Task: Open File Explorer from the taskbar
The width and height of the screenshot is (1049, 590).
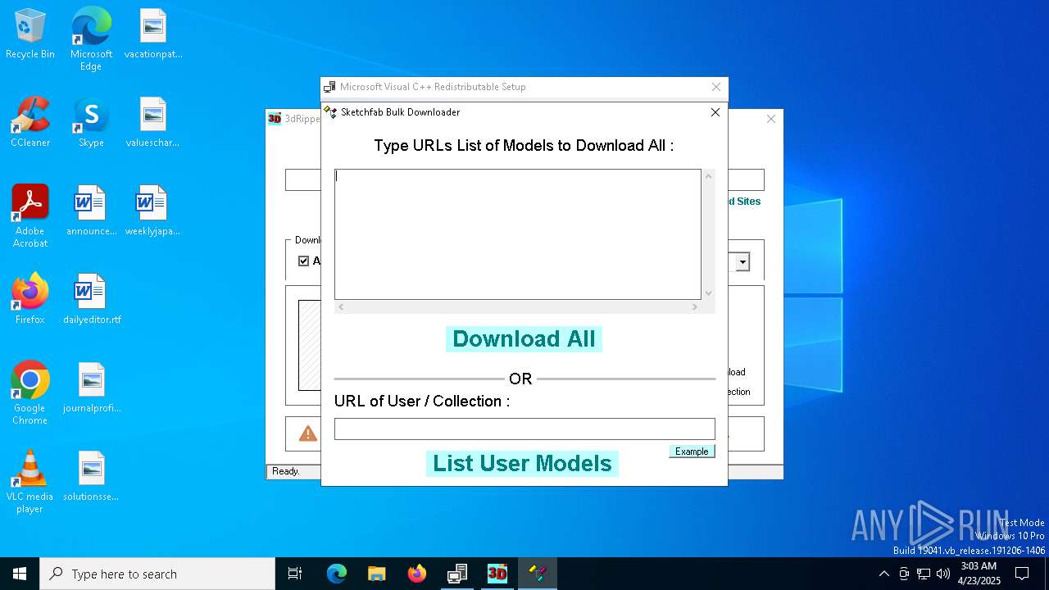Action: [377, 574]
